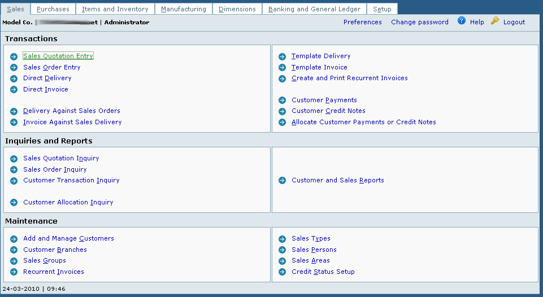Click arrow icon beside Allocate Customer Payments

click(x=282, y=122)
